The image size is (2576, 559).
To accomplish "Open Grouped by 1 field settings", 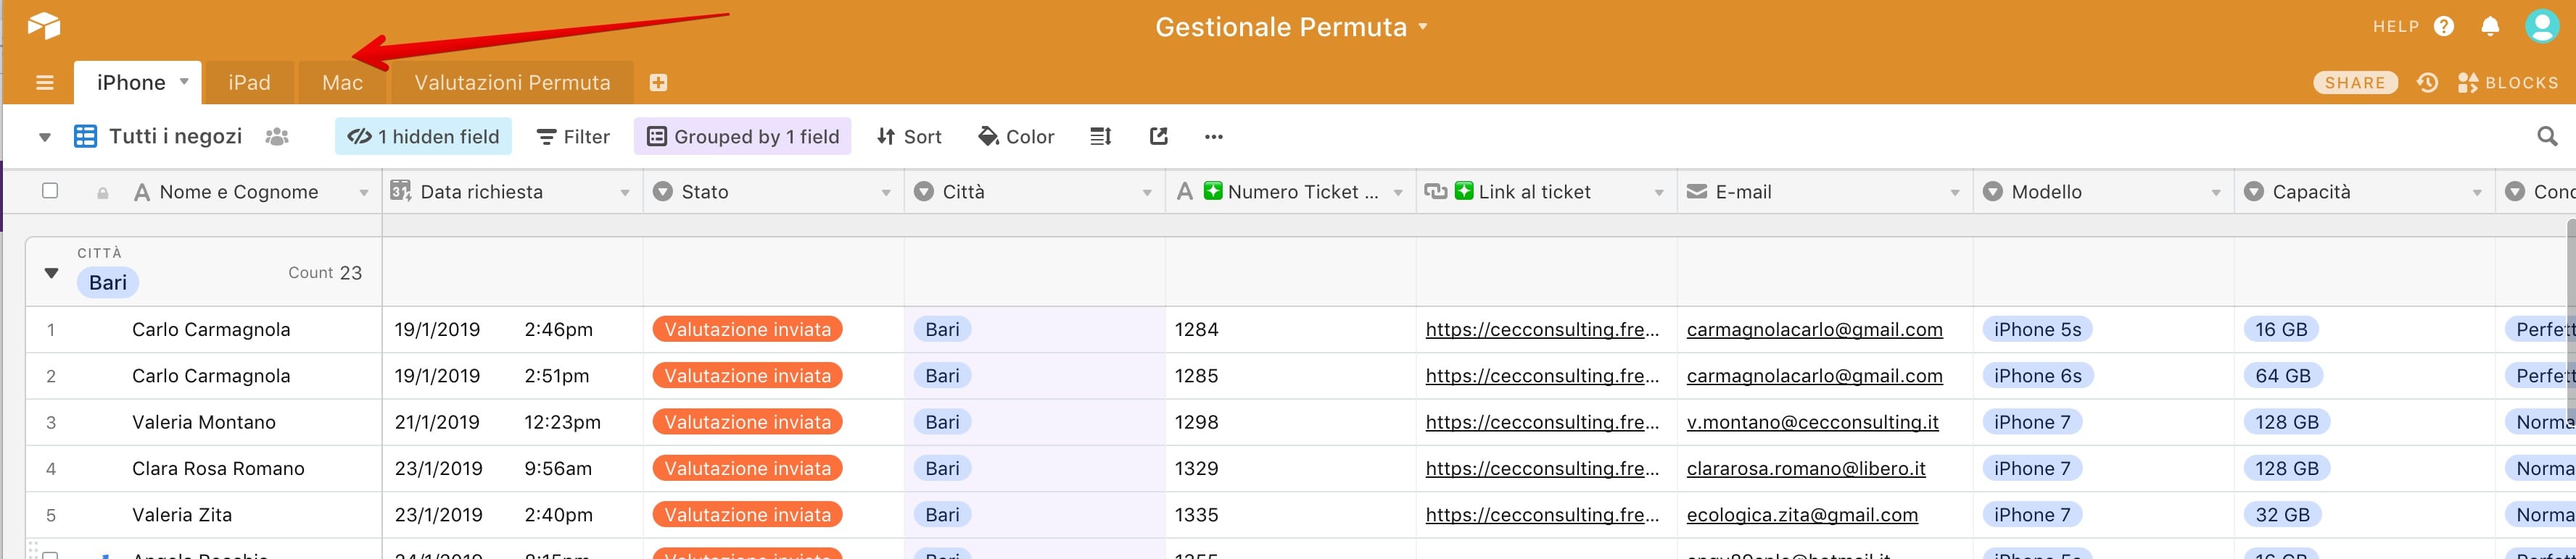I will point(742,137).
